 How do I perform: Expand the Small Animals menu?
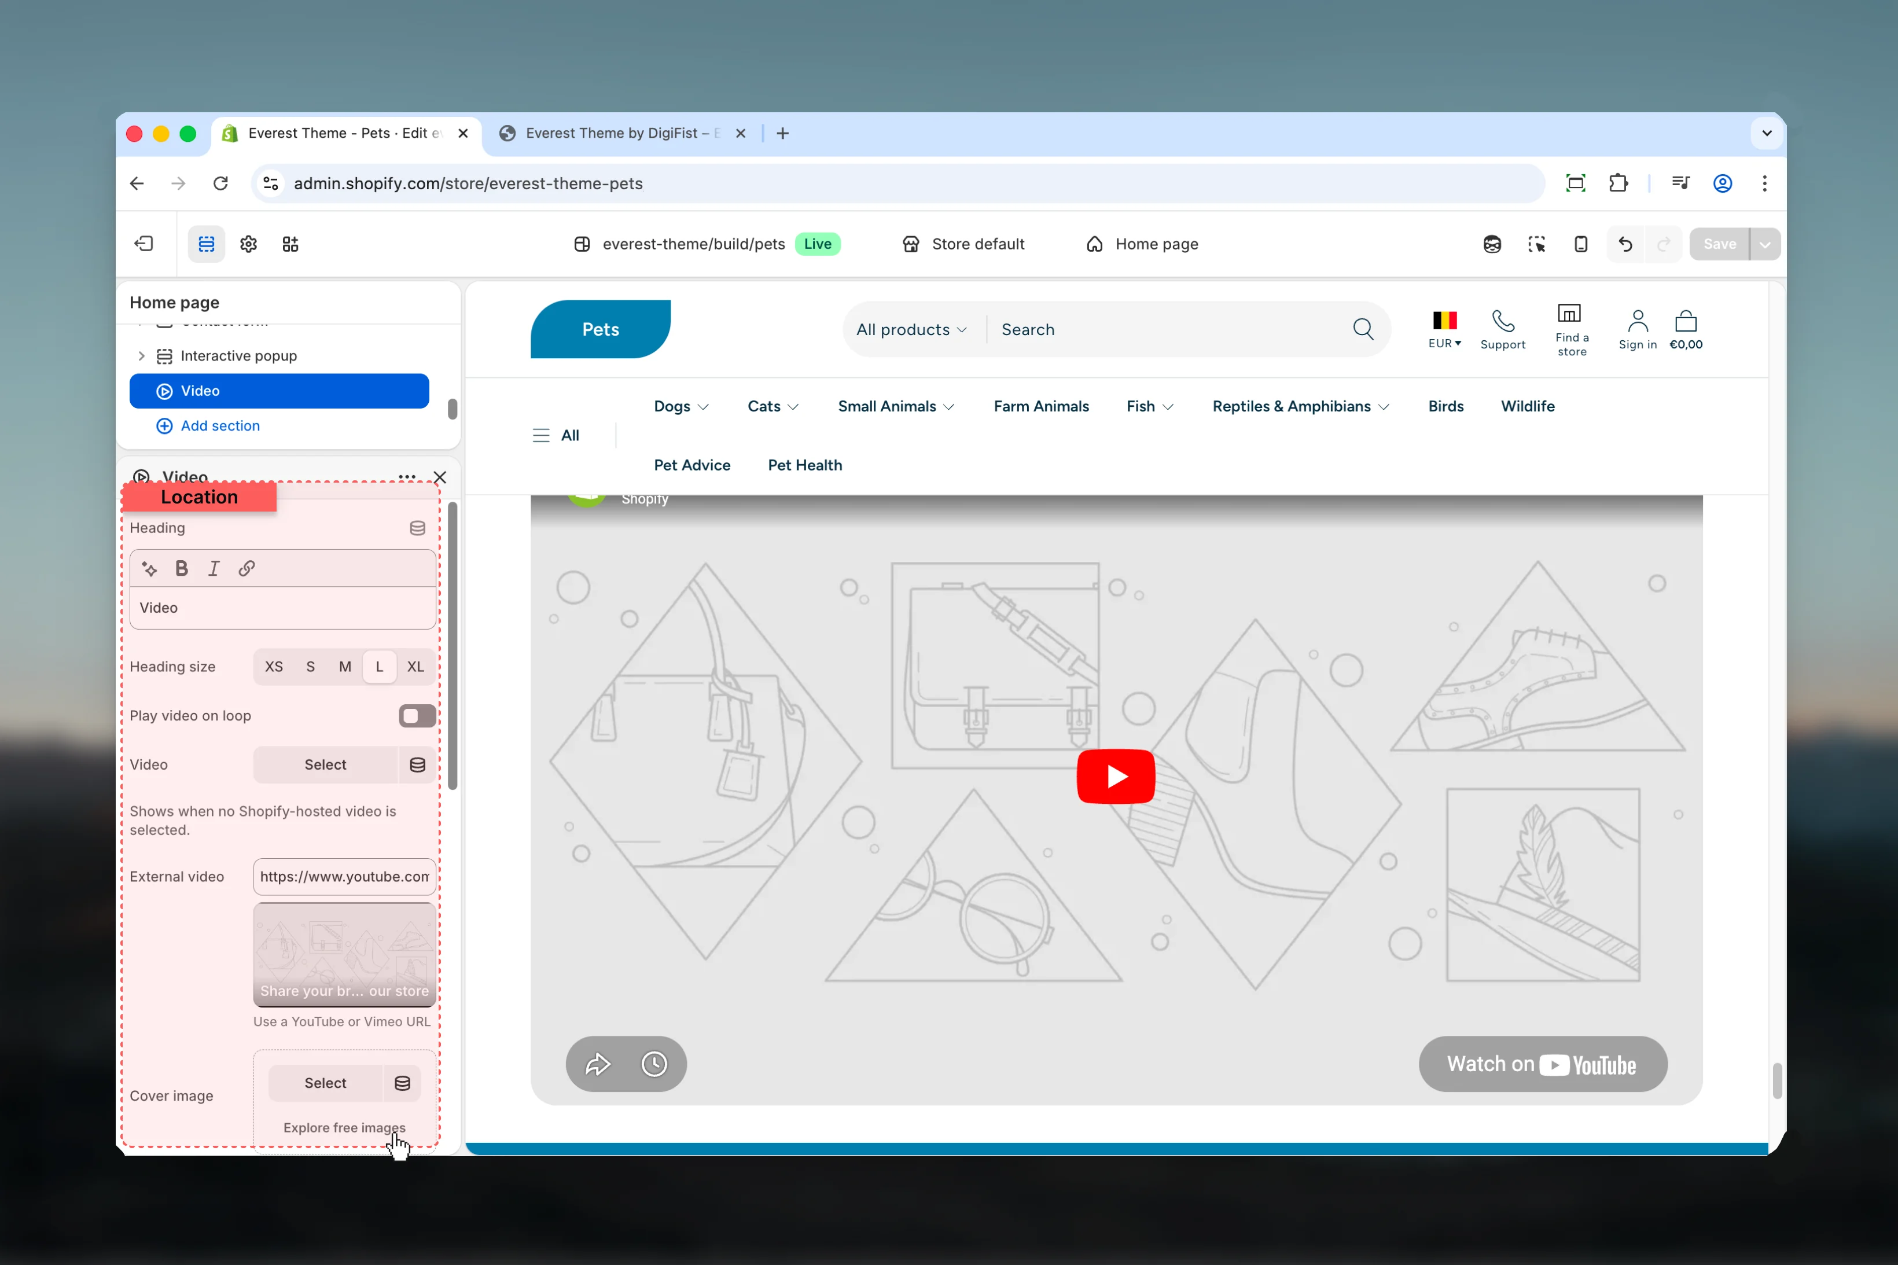tap(896, 406)
